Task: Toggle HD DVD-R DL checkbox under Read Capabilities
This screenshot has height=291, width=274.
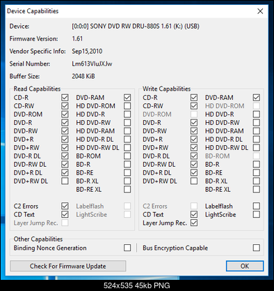Action: (x=127, y=140)
